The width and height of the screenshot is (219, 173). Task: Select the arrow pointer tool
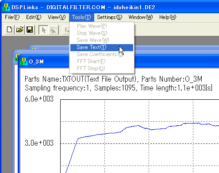tap(43, 30)
